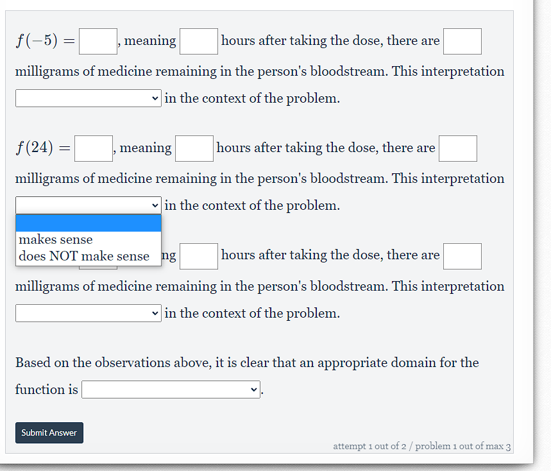Select the blank option in the open dropdown list
This screenshot has height=471, width=551.
[89, 223]
